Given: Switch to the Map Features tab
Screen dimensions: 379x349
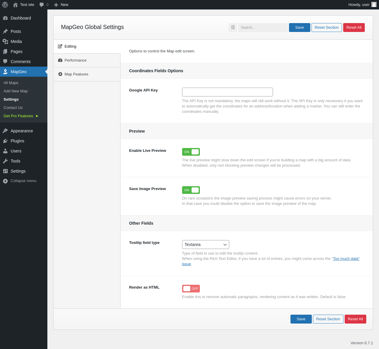Looking at the screenshot, I should click(x=76, y=74).
